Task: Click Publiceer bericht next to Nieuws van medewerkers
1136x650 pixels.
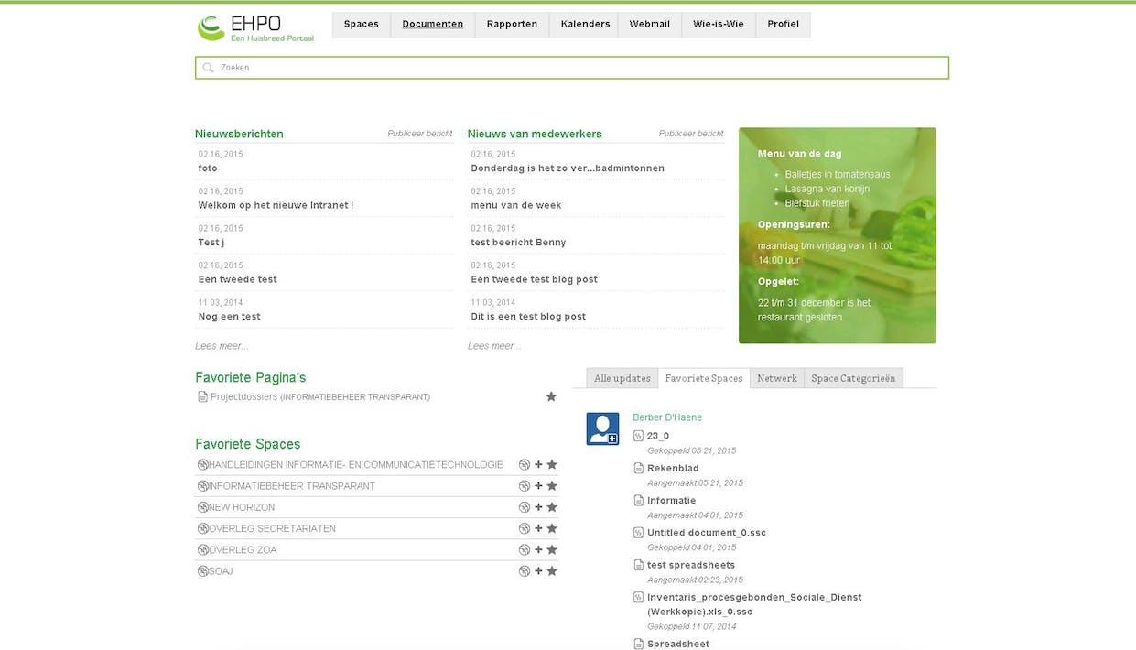Action: (x=691, y=134)
